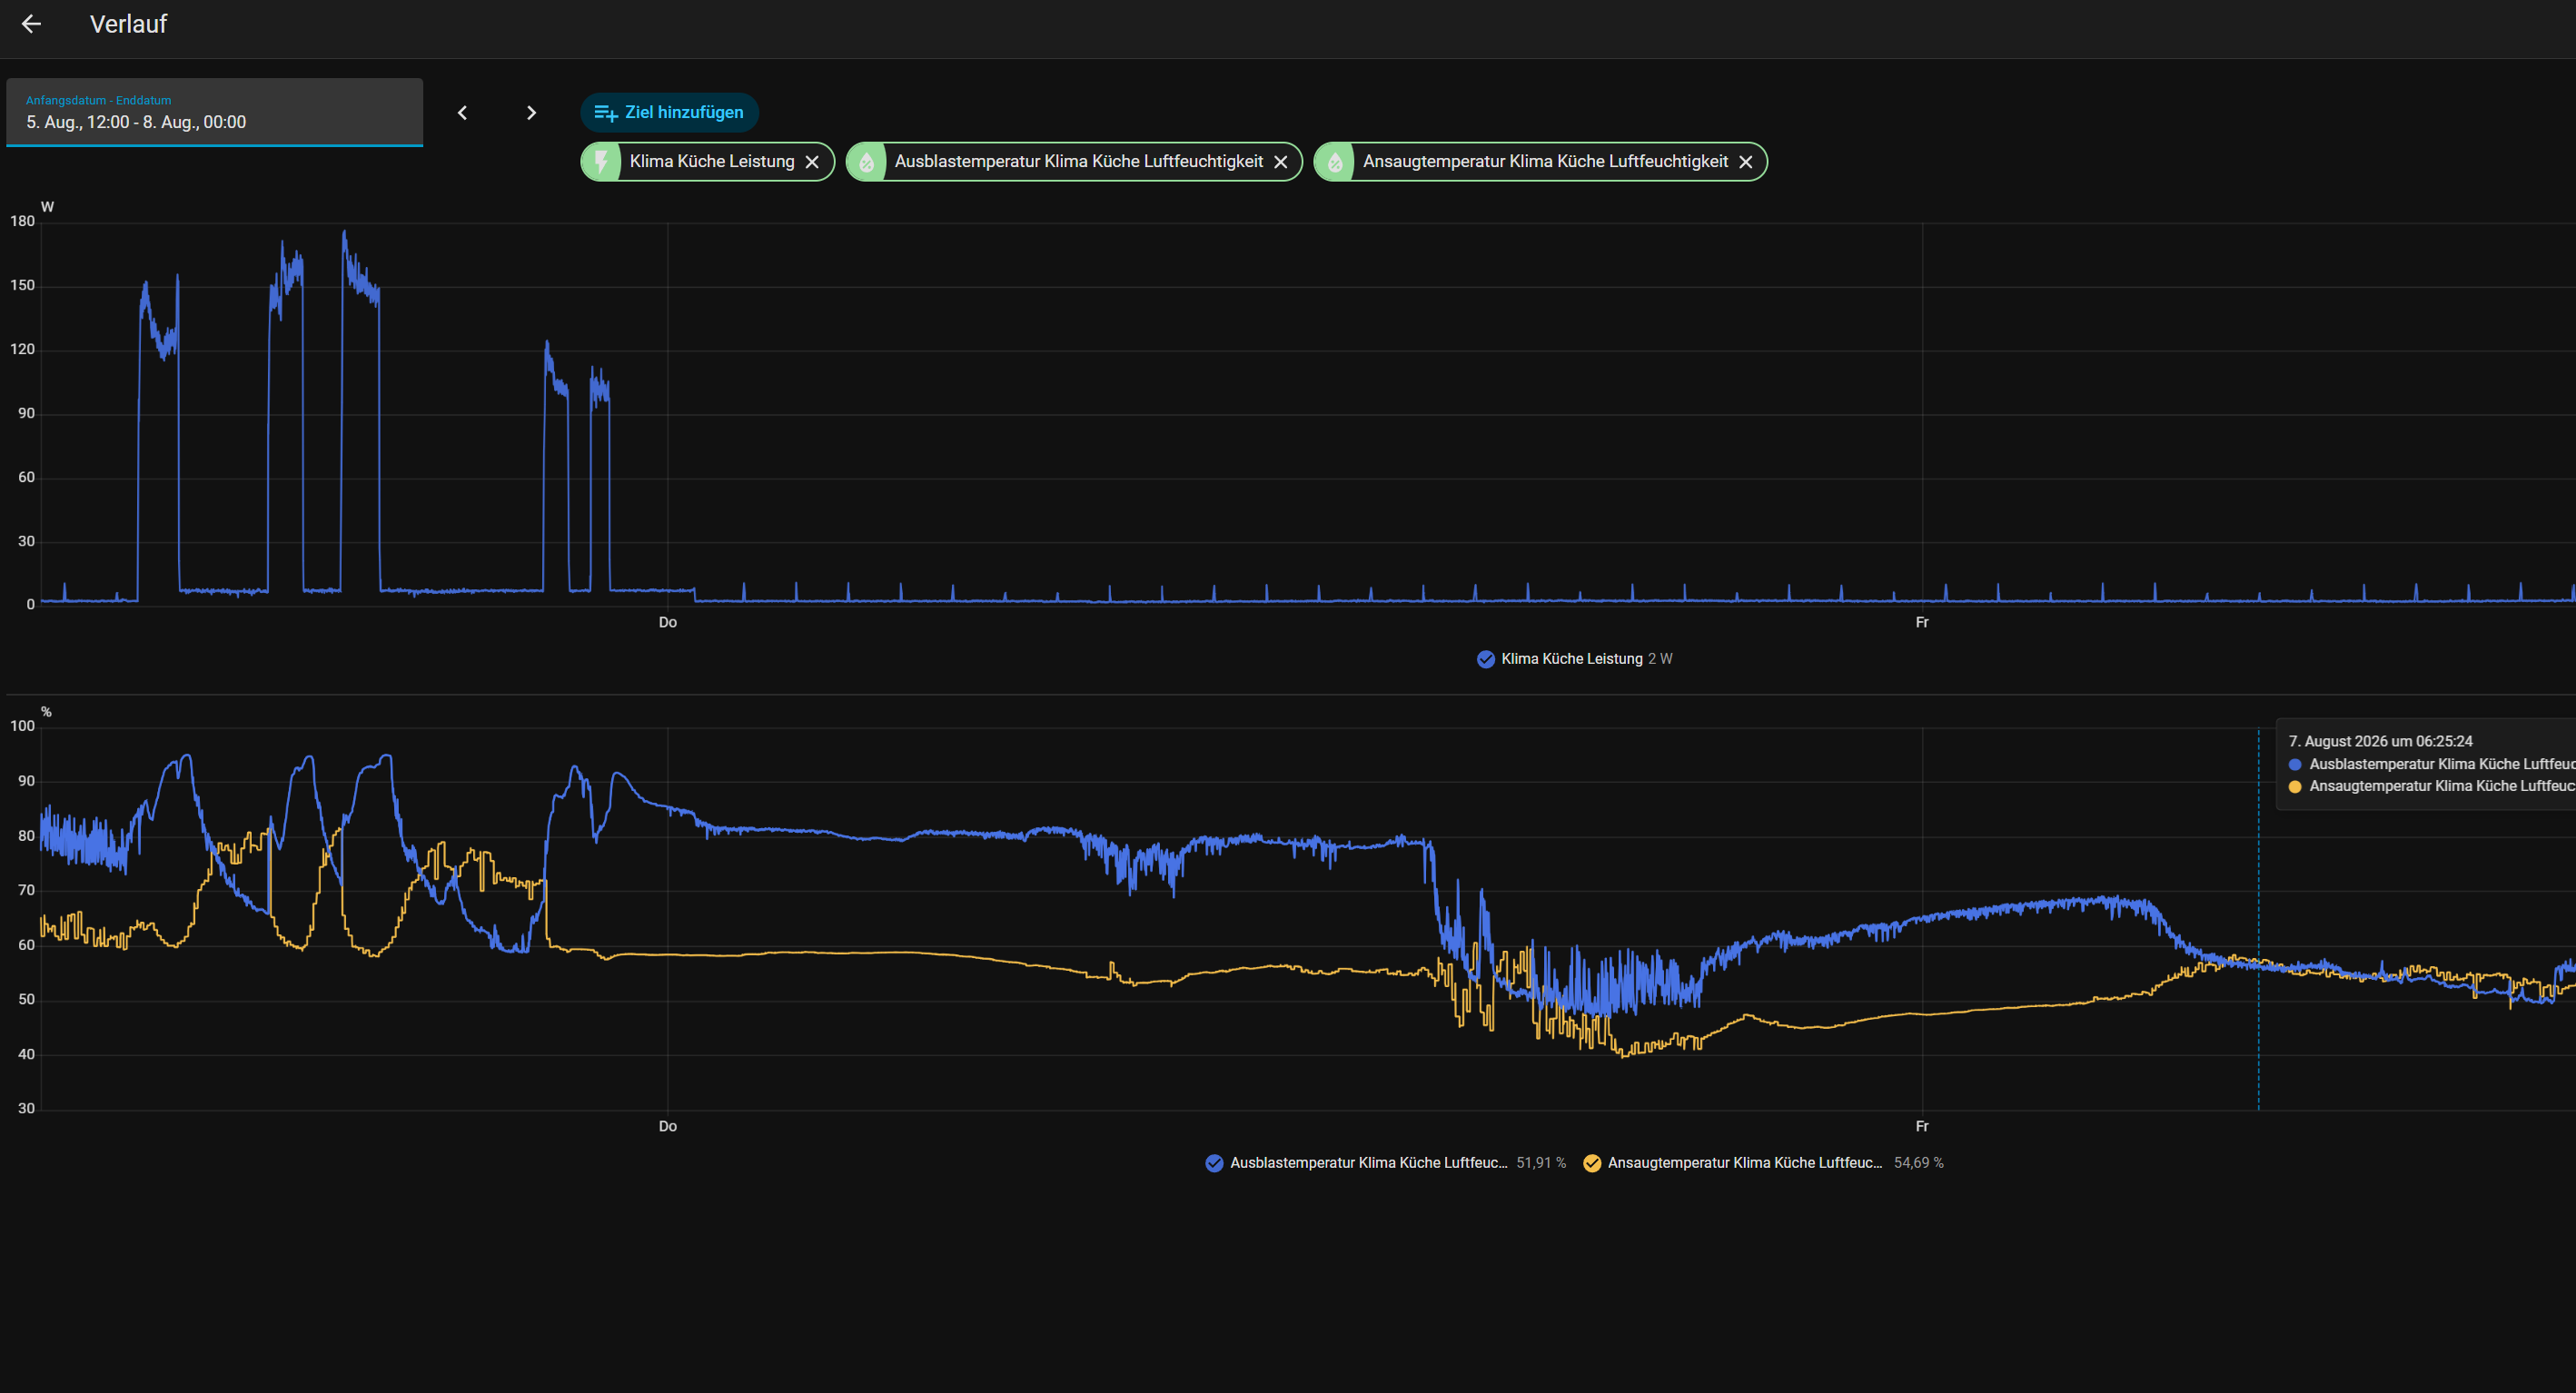This screenshot has width=2576, height=1393.
Task: Click the Klima Küche Leistung legend label
Action: coord(1572,659)
